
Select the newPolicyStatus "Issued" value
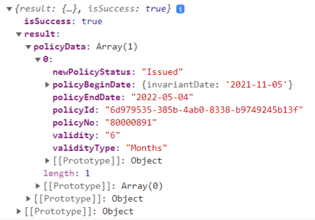[162, 72]
